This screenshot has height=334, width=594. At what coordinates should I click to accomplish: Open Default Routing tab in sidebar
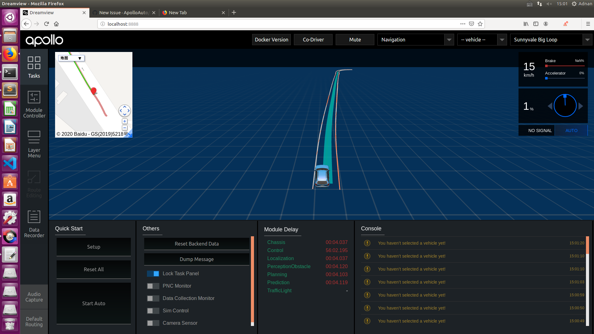pos(34,322)
